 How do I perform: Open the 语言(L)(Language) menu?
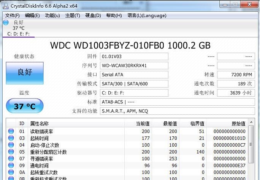click(147, 16)
